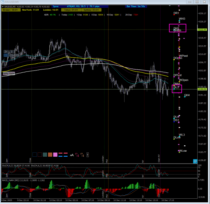Click the XAUUSD,M5 window title icon
Viewport: 210px width, 204px height.
point(3,2)
